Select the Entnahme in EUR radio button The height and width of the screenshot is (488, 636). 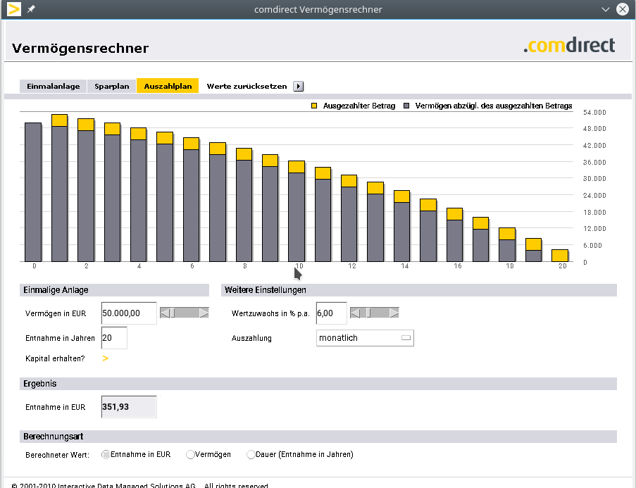click(x=106, y=455)
